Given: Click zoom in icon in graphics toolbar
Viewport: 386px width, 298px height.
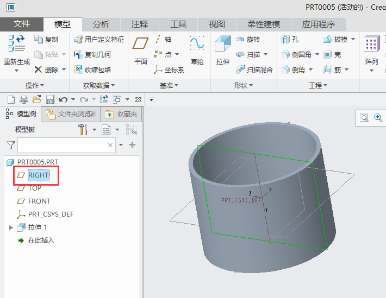Looking at the screenshot, I should coord(378,118).
